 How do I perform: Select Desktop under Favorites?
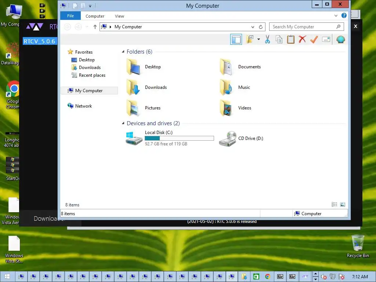point(87,60)
